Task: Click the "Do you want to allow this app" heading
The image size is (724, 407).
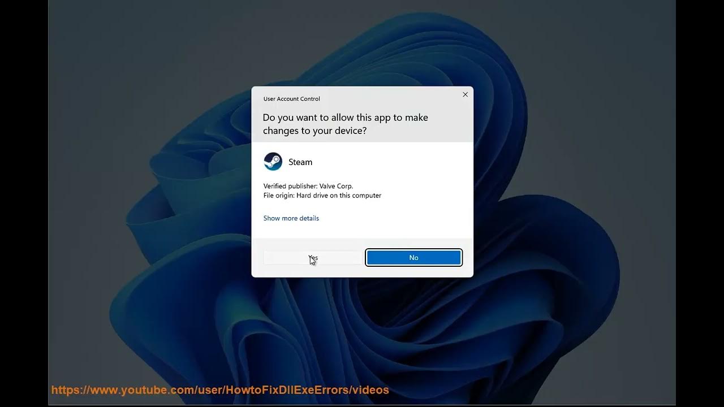Action: click(346, 124)
